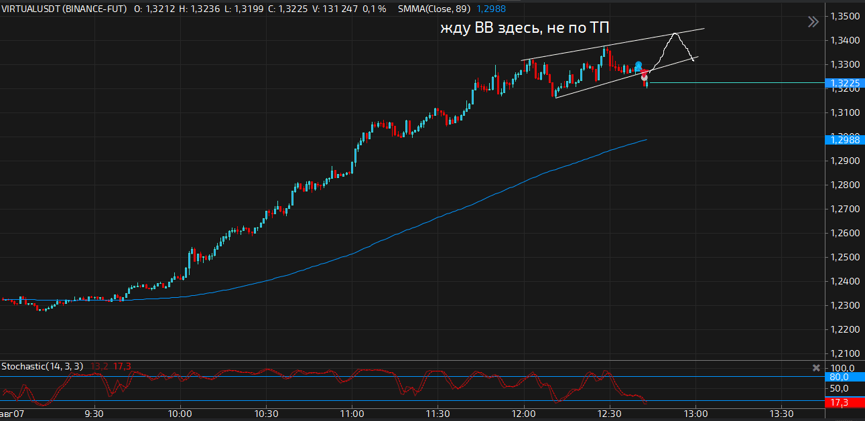Close the Stochastic indicator panel

[x=816, y=367]
